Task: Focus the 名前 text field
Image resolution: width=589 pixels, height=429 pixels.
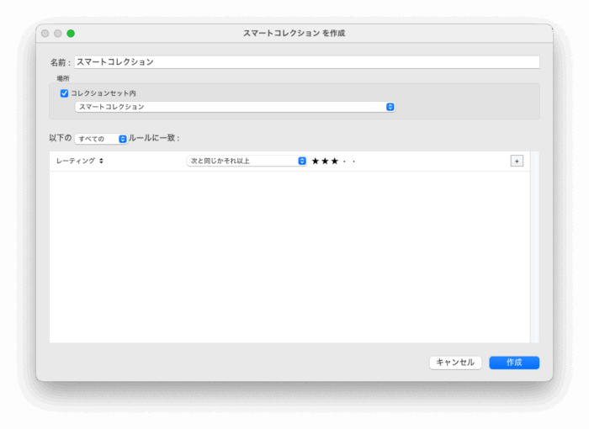Action: point(306,62)
